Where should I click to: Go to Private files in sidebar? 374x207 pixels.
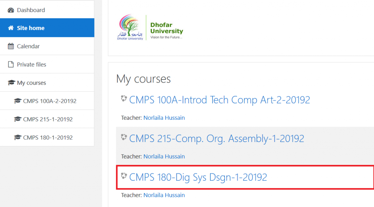47,64
